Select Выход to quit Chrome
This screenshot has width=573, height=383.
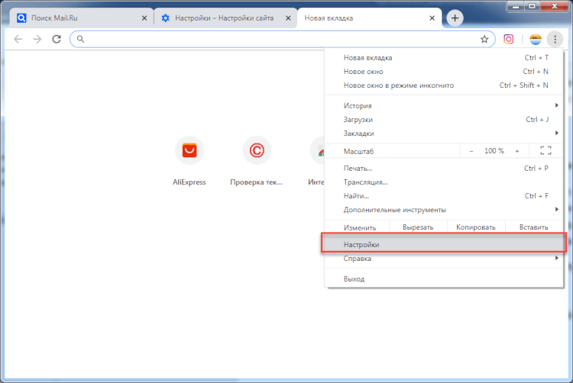444,279
